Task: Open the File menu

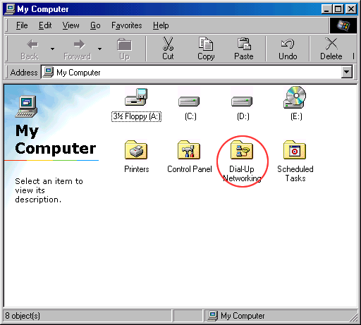Action: coord(22,25)
